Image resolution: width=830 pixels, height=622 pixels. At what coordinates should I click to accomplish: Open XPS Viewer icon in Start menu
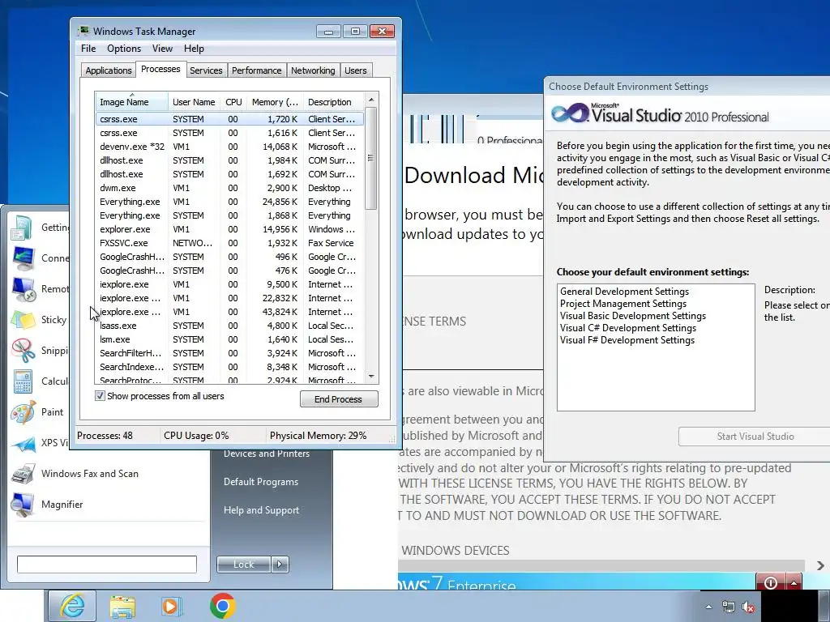24,443
